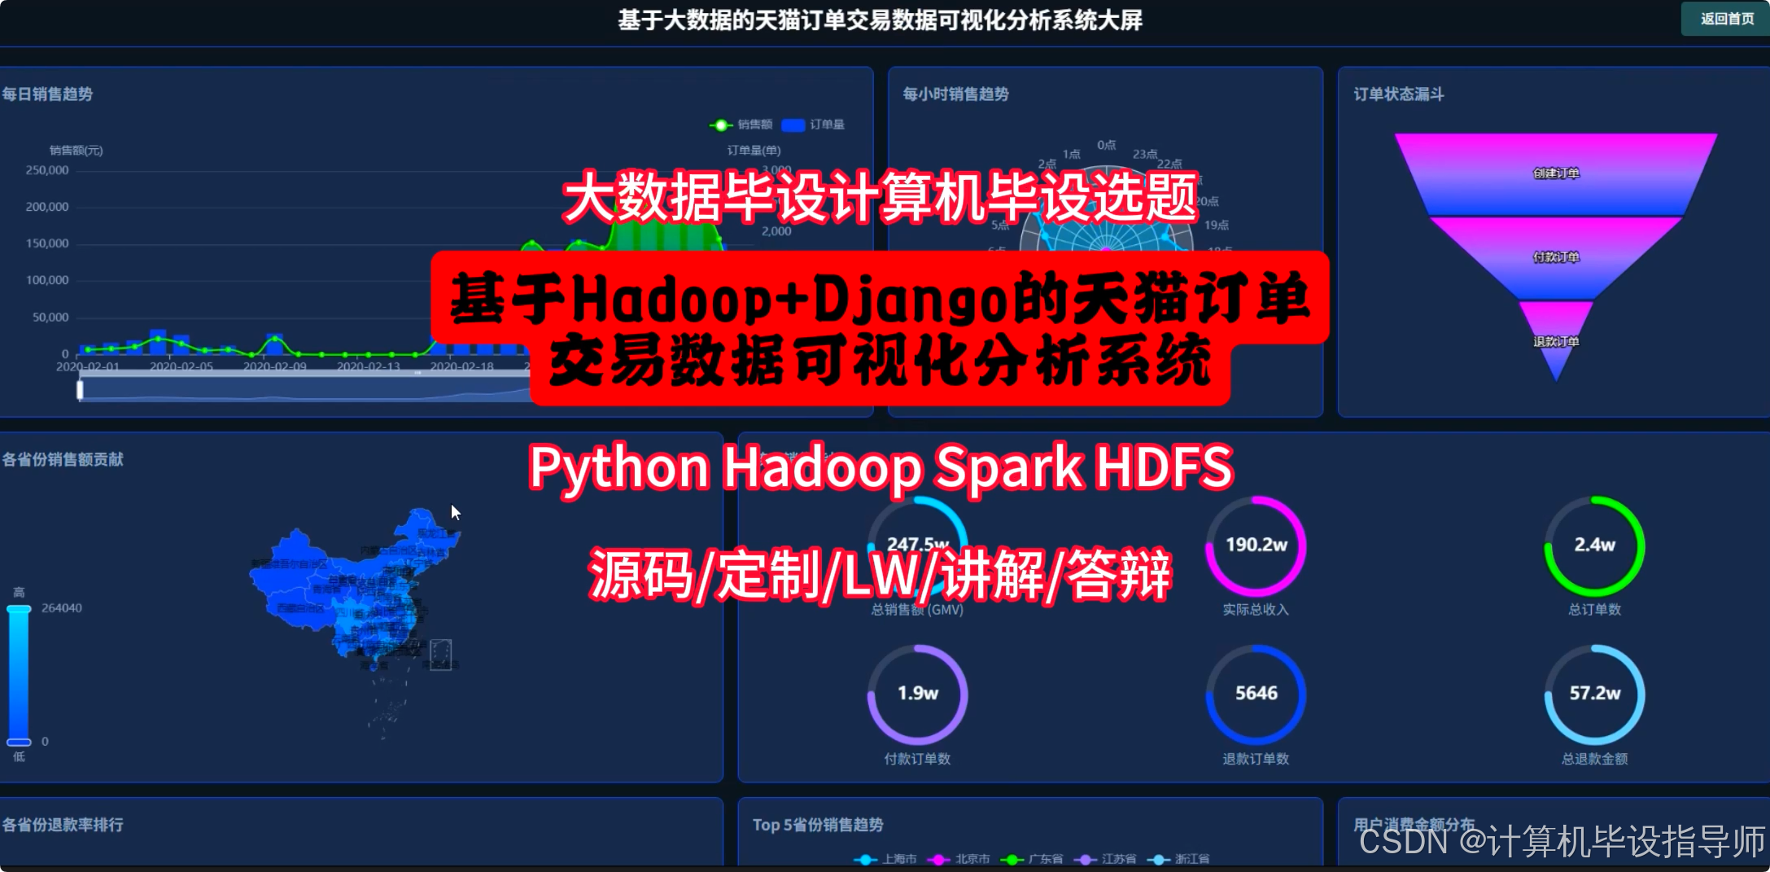
Task: Toggle the 订单量 legend series
Action: pos(813,125)
